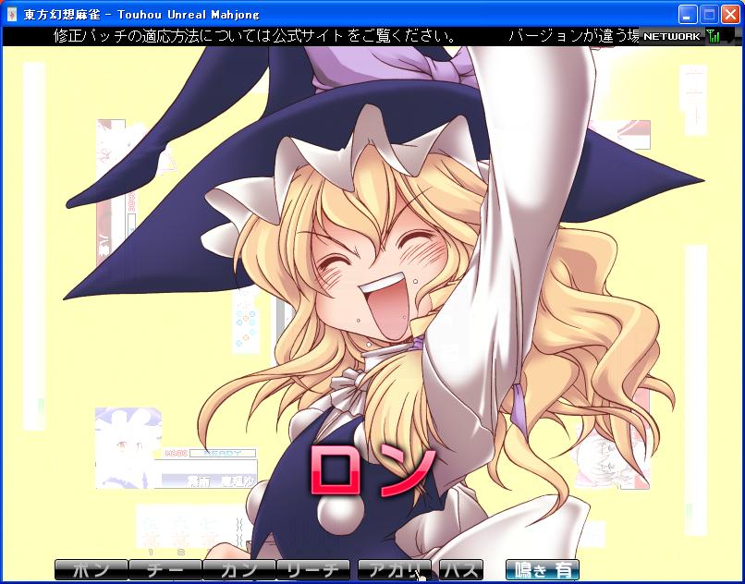
Task: Click the チー (Chi) button
Action: click(165, 570)
